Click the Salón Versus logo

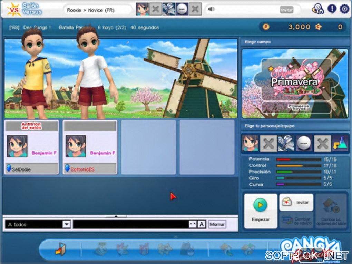point(24,9)
